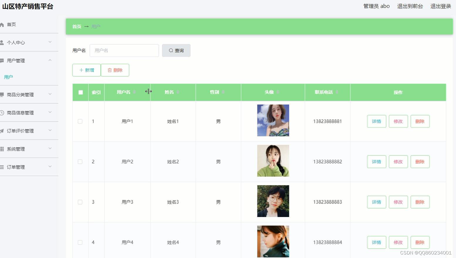Click the 商品分类管理 sidebar icon

click(2, 94)
